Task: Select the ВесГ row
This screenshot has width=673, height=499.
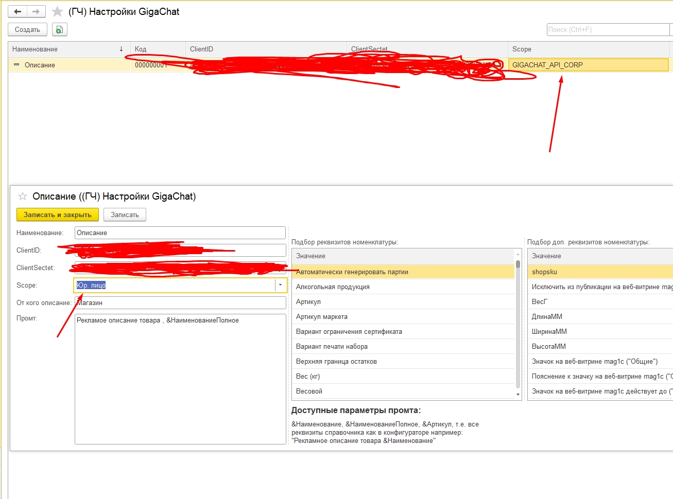Action: pos(600,301)
